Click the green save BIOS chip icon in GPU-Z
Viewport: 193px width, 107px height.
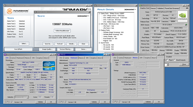186,25
